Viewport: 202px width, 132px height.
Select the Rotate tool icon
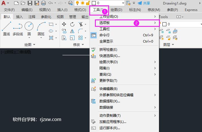coord(72,24)
